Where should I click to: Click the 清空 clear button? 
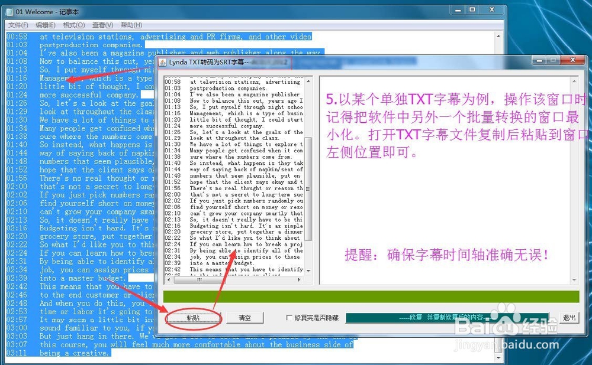click(244, 318)
